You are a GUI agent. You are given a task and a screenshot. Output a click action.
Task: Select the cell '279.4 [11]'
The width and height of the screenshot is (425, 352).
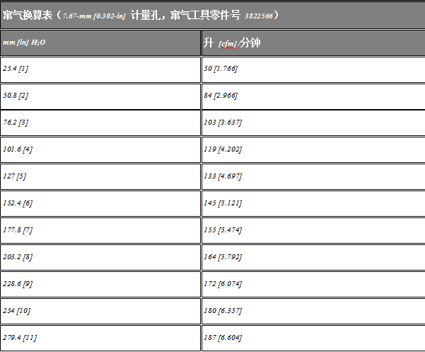click(100, 338)
